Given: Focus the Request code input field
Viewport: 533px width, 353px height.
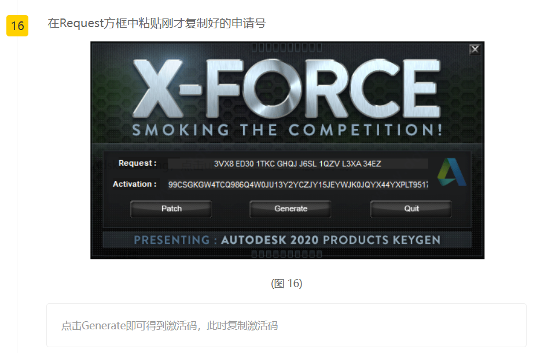Looking at the screenshot, I should 298,164.
